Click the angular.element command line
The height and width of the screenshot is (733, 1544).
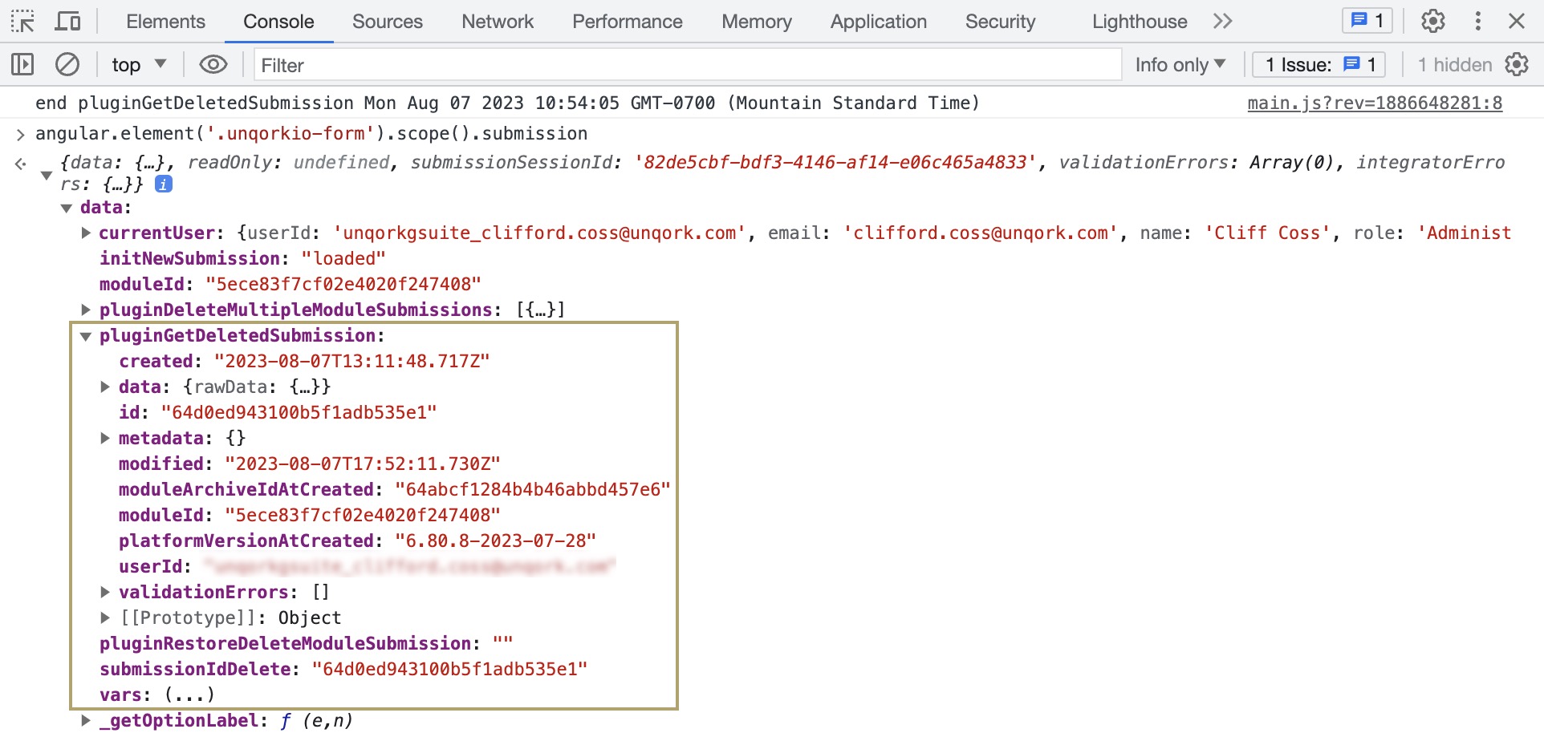[311, 133]
